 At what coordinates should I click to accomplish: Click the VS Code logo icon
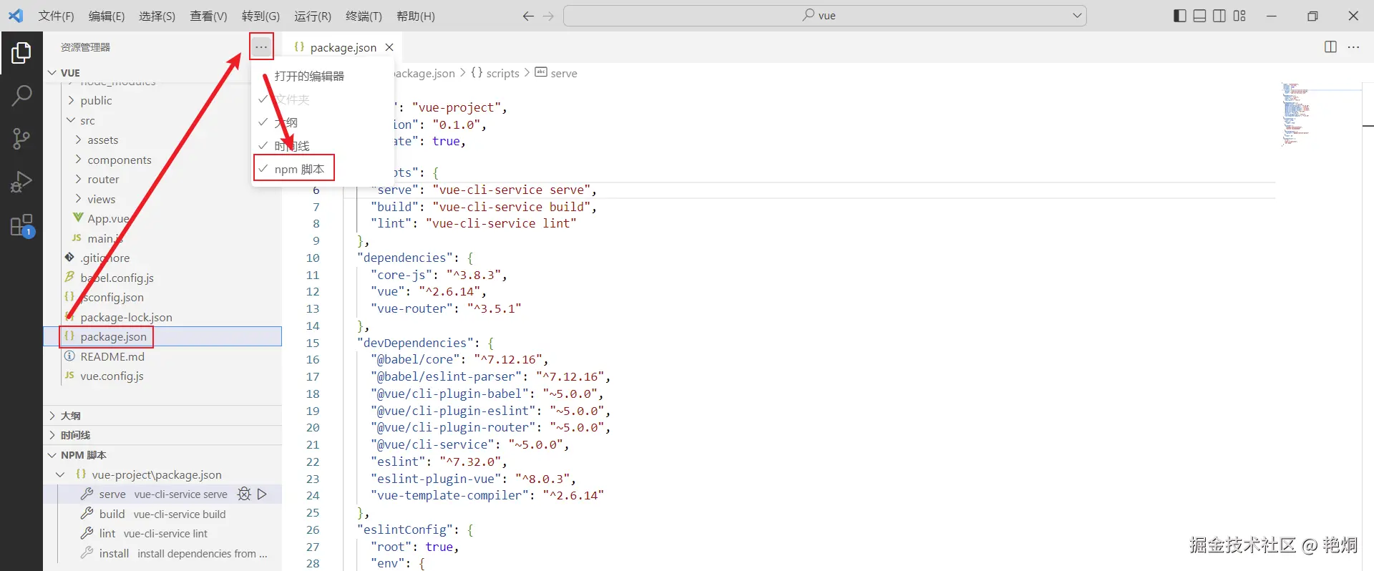pyautogui.click(x=16, y=16)
